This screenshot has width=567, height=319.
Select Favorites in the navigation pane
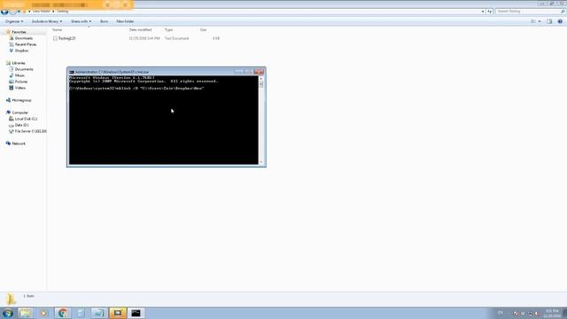click(19, 32)
